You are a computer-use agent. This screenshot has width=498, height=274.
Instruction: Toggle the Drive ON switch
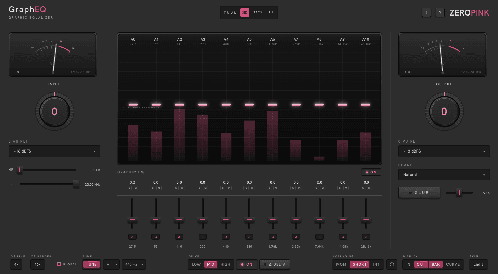coord(247,264)
